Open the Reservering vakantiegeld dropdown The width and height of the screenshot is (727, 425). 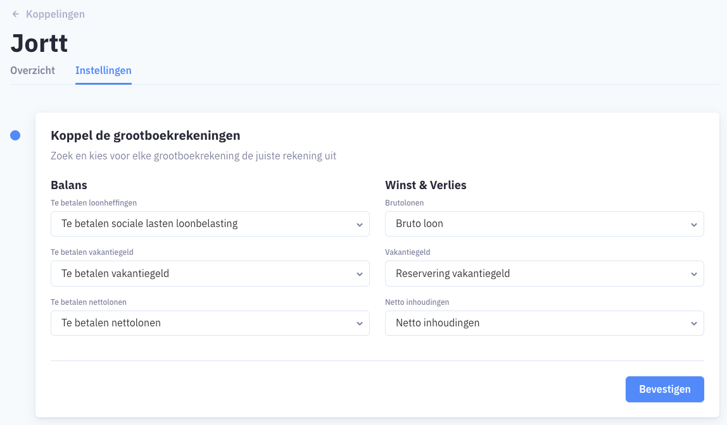[x=545, y=274]
